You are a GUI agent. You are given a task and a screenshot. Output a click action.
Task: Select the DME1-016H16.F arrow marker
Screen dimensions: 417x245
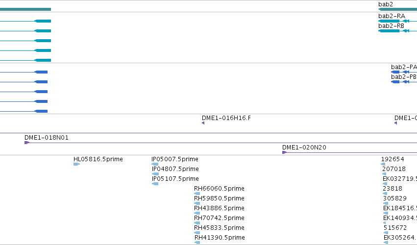pyautogui.click(x=203, y=123)
